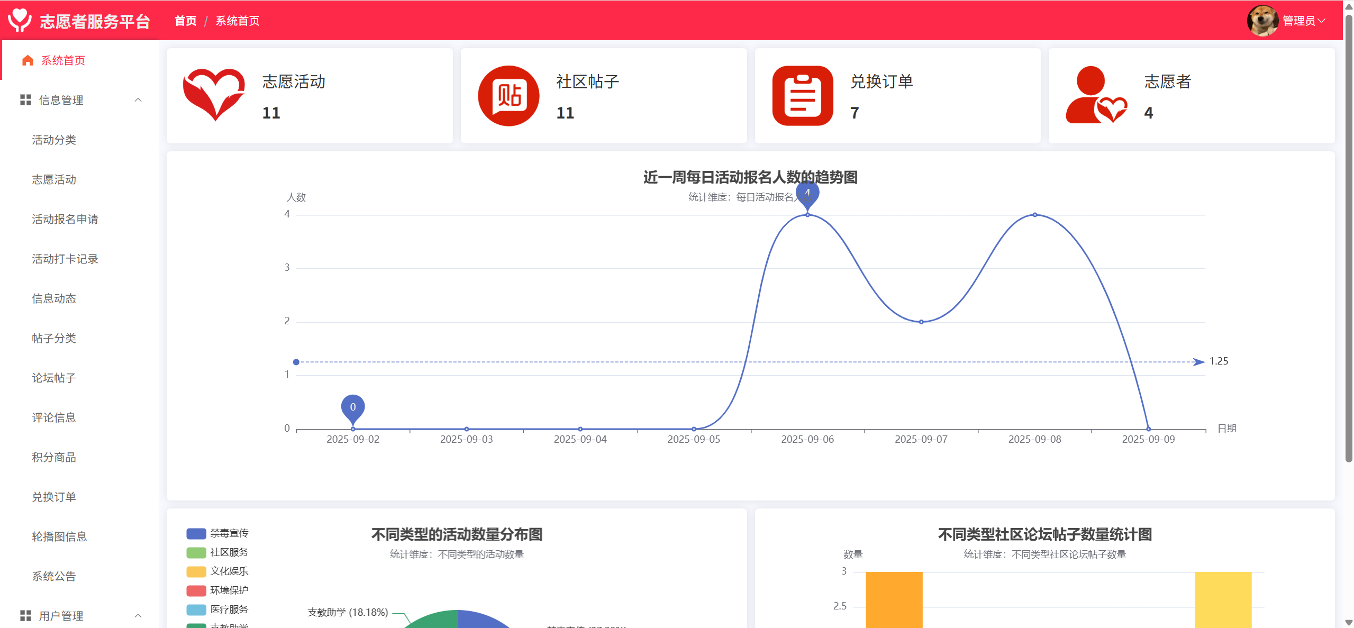The image size is (1354, 628).
Task: Click the home icon beside 系统首页
Action: coord(28,60)
